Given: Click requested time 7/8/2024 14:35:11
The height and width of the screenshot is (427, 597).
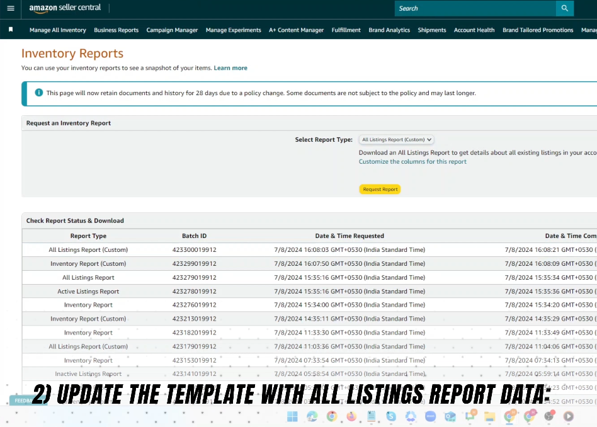Looking at the screenshot, I should [350, 319].
